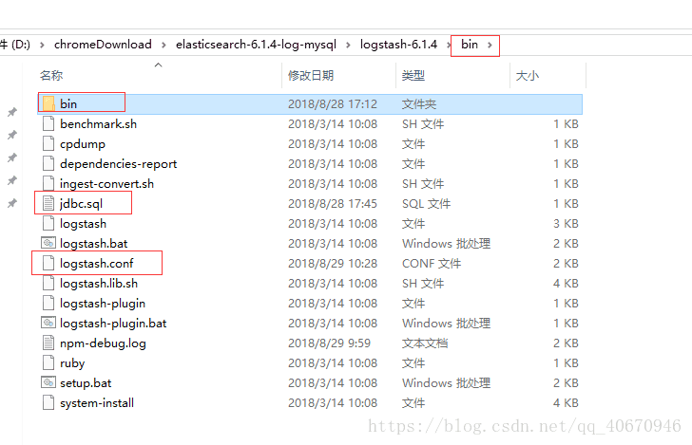Select the jdbc.sql file name
Screen dimensions: 692x445
(81, 204)
